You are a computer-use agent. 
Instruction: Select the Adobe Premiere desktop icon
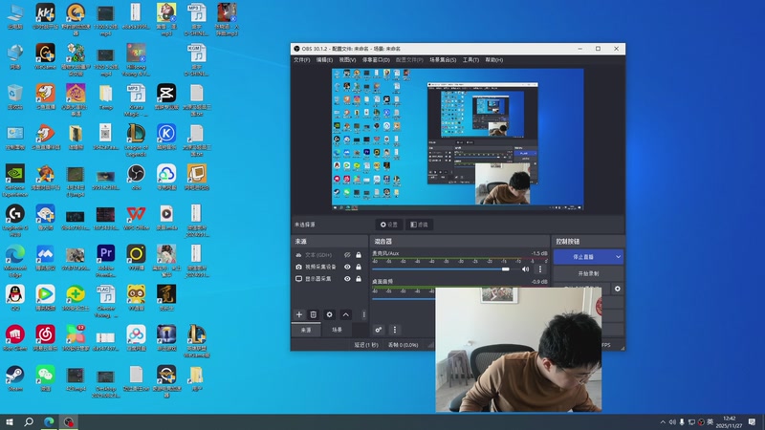pos(106,260)
